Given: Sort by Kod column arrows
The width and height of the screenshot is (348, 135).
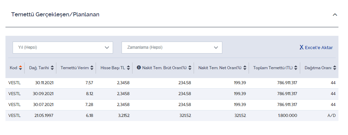Looking at the screenshot, I should point(20,68).
